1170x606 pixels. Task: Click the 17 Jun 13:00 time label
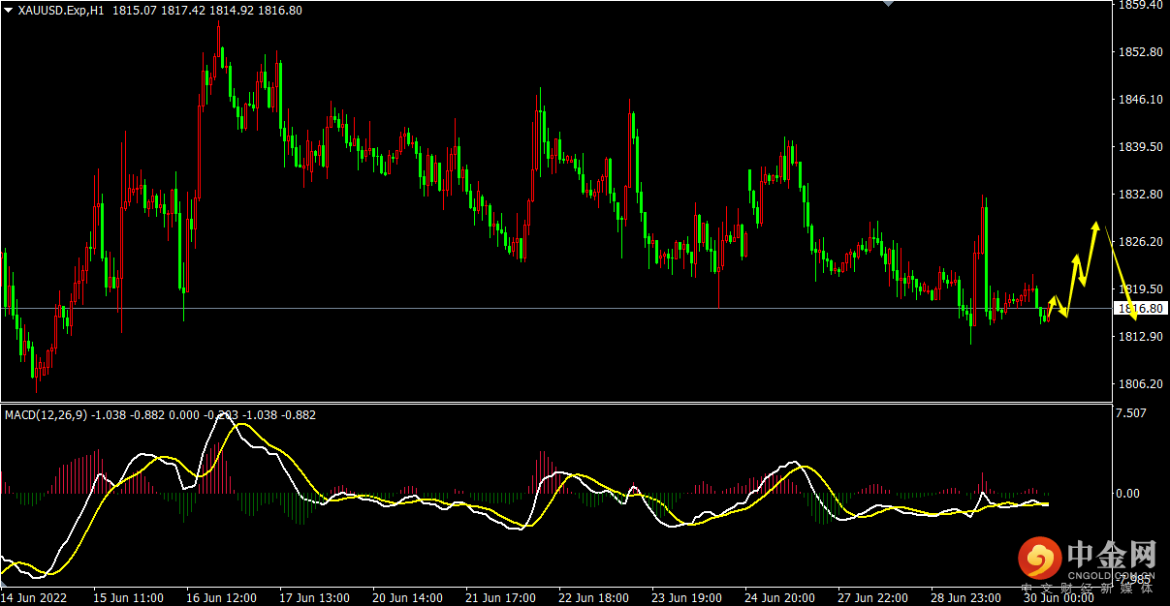(x=314, y=597)
